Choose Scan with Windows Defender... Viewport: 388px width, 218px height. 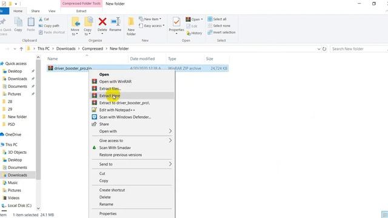(132, 117)
